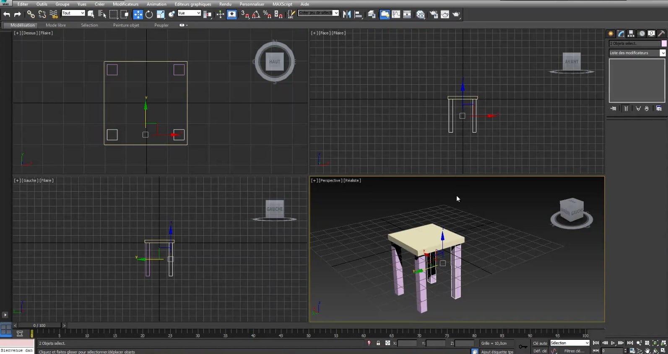668x354 pixels.
Task: Open 'Filtres clé...' button
Action: pos(574,351)
